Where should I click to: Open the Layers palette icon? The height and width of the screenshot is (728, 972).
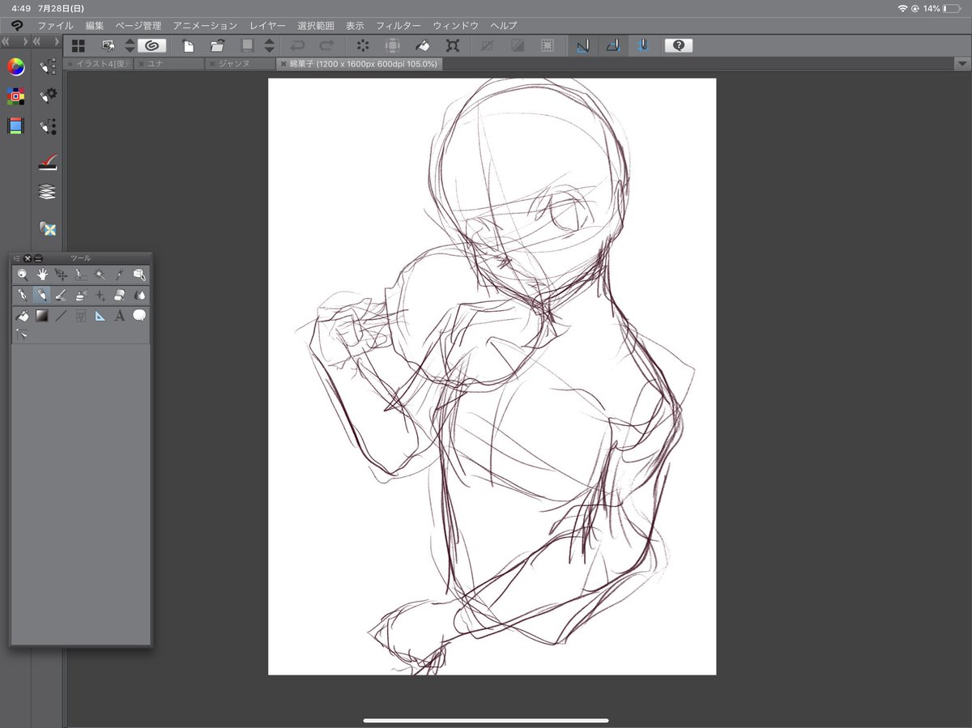click(x=48, y=192)
